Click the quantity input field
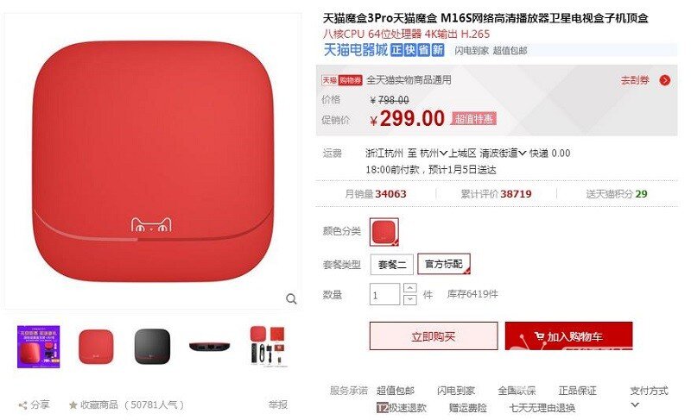Image resolution: width=691 pixels, height=420 pixels. (x=384, y=294)
